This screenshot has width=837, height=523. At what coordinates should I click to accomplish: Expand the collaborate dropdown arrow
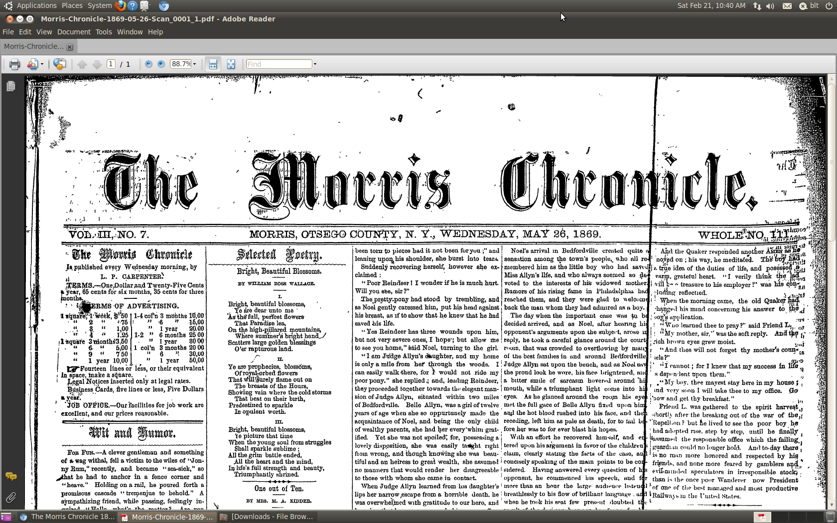pyautogui.click(x=42, y=64)
